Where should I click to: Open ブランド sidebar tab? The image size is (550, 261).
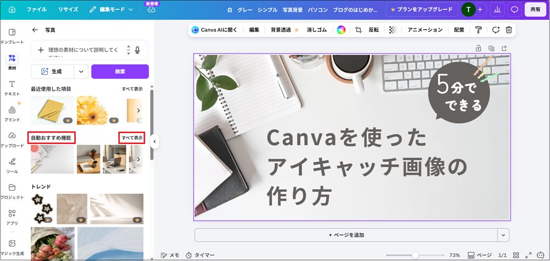point(12,114)
